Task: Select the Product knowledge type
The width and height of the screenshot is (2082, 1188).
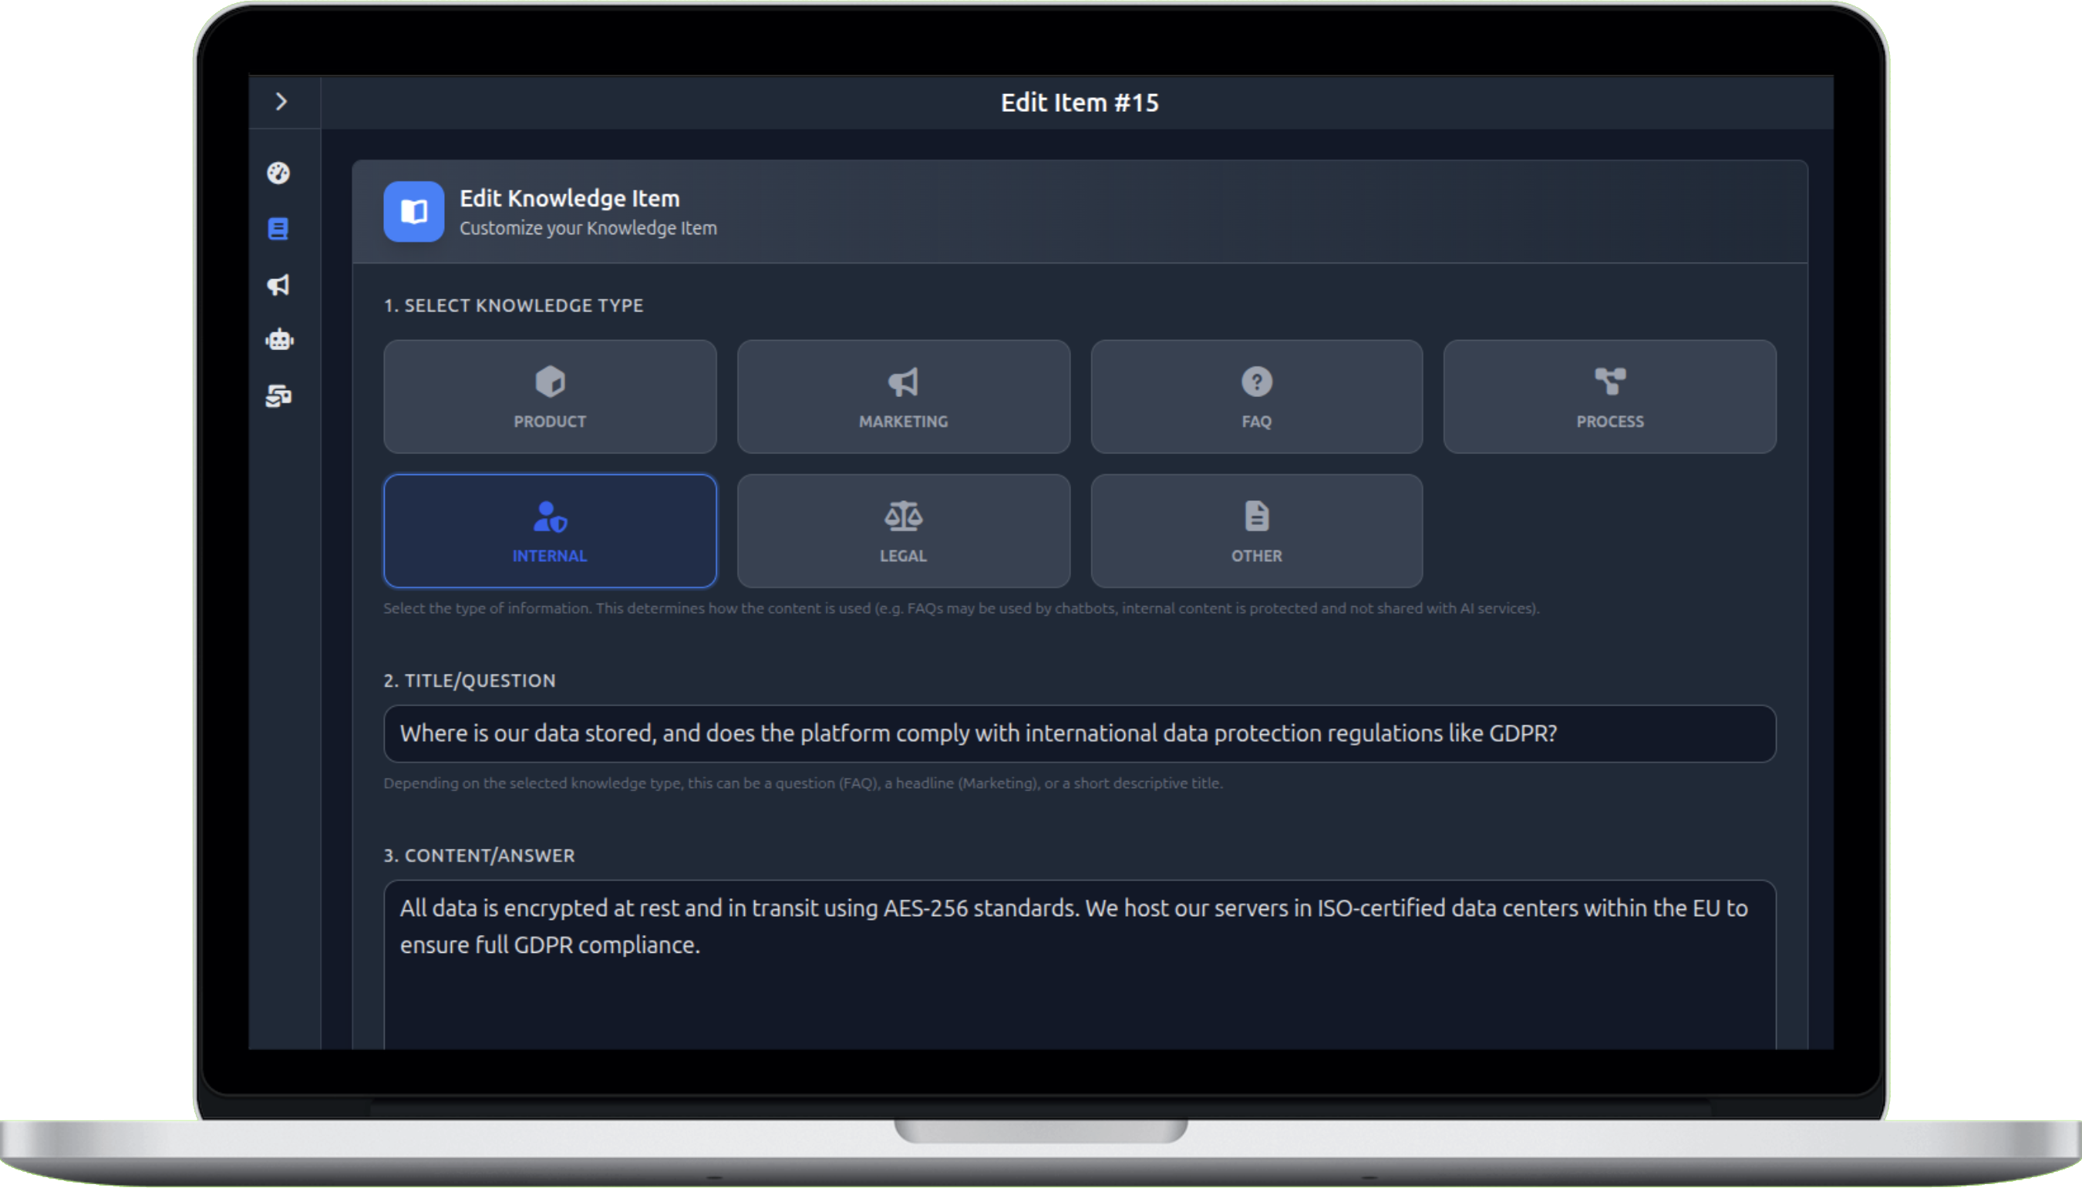Action: tap(549, 396)
